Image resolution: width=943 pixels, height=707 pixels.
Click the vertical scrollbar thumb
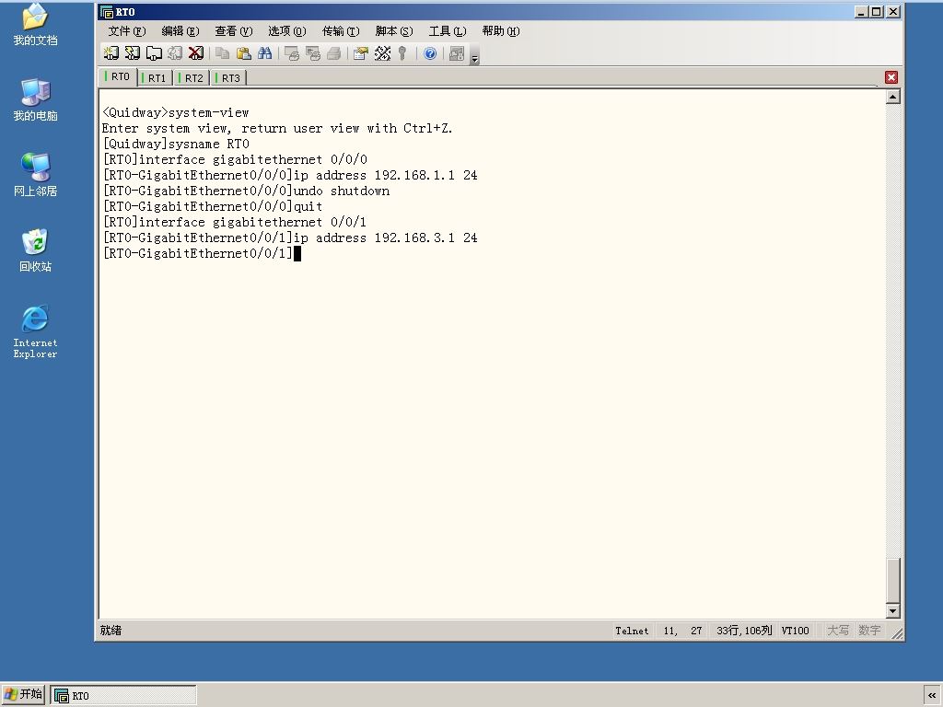[x=893, y=580]
